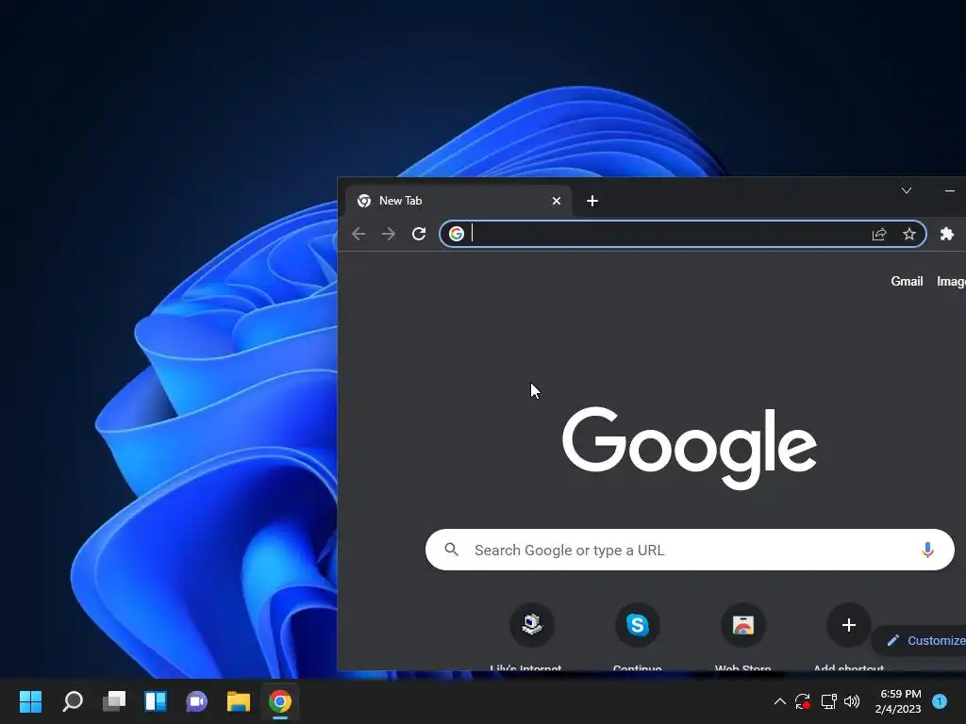The height and width of the screenshot is (724, 966).
Task: Open the Extensions puzzle icon
Action: click(x=947, y=234)
